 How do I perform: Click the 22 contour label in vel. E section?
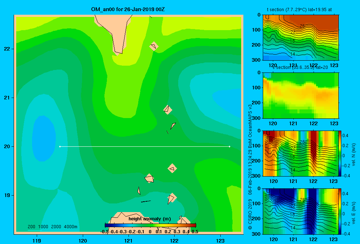[293, 206]
